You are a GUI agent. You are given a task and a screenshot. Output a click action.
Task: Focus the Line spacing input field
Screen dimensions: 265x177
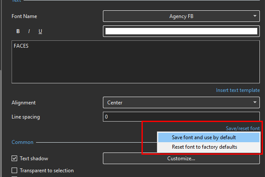click(x=181, y=117)
